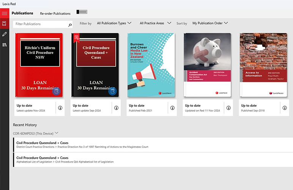Click loan badge on Civil Procedure Queensland cover
293x190 pixels.
pos(112,91)
